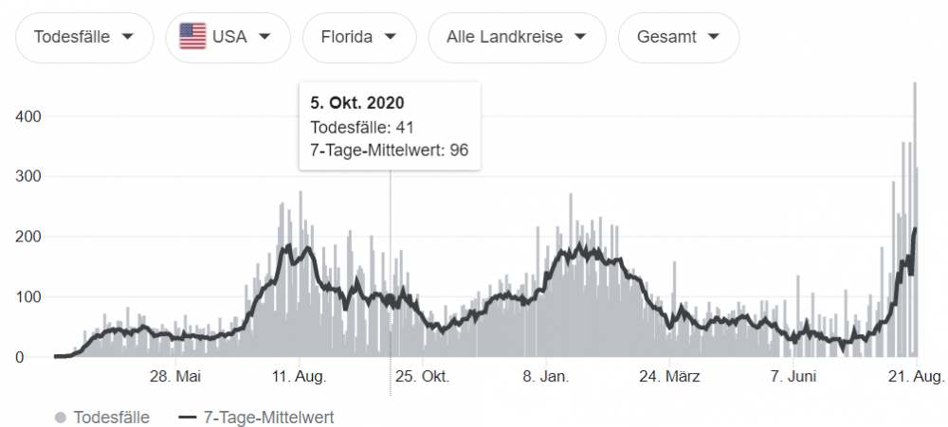The height and width of the screenshot is (427, 948).
Task: Click the 5. Okt. 2020 tooltip
Action: (x=389, y=125)
